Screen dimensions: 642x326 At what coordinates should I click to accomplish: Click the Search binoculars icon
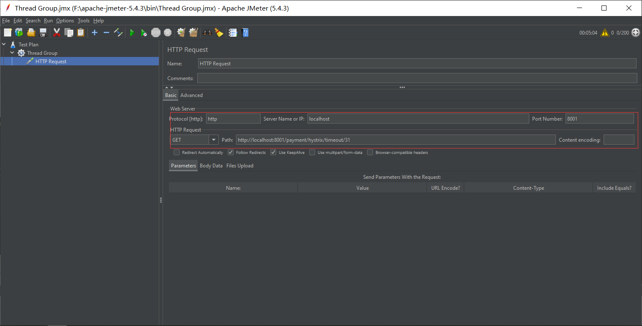point(207,32)
